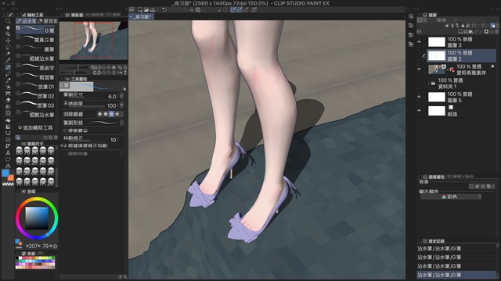Select the last 沾水筆/G筆 history entry

pos(456,275)
